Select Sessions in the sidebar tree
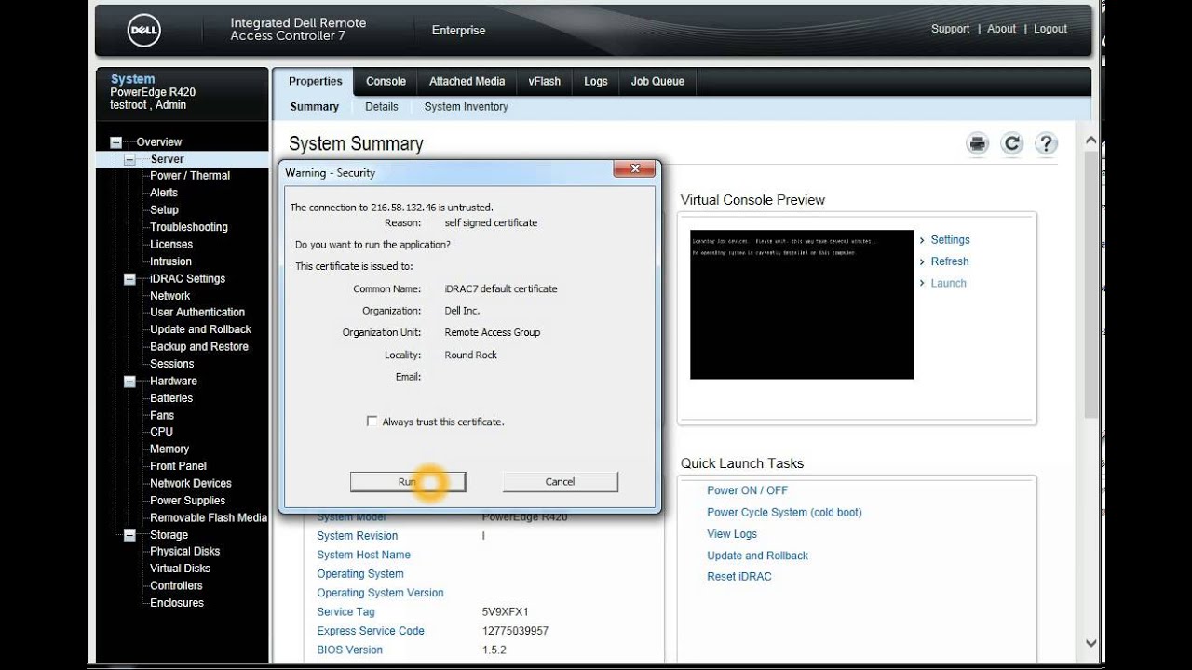This screenshot has height=670, width=1192. pyautogui.click(x=172, y=364)
